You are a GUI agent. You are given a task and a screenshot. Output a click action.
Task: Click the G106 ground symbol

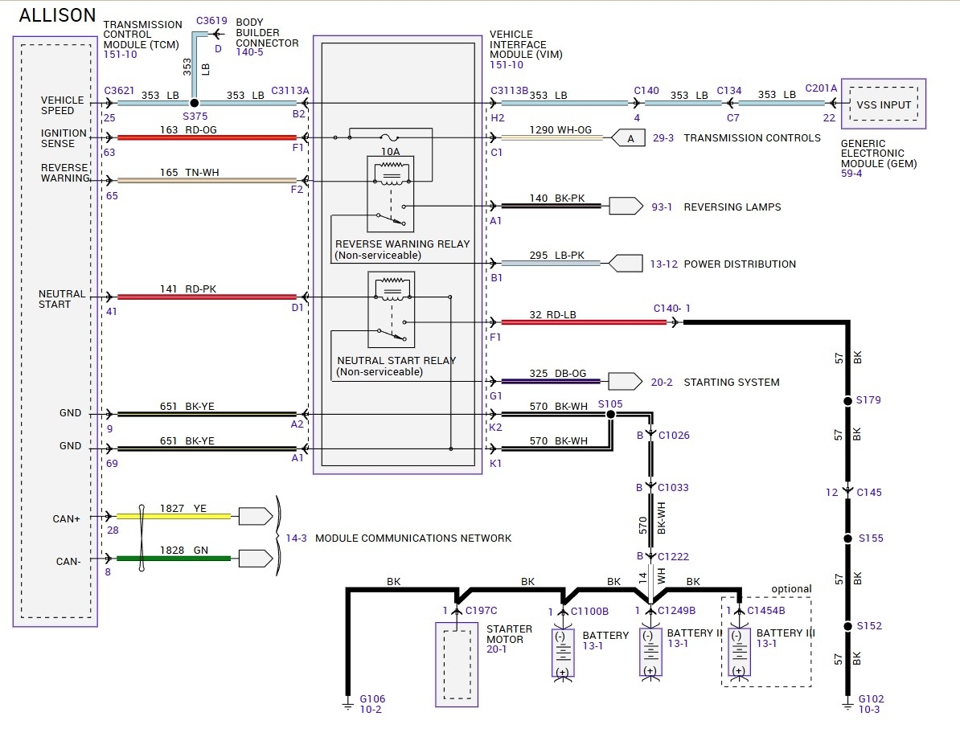(x=348, y=706)
